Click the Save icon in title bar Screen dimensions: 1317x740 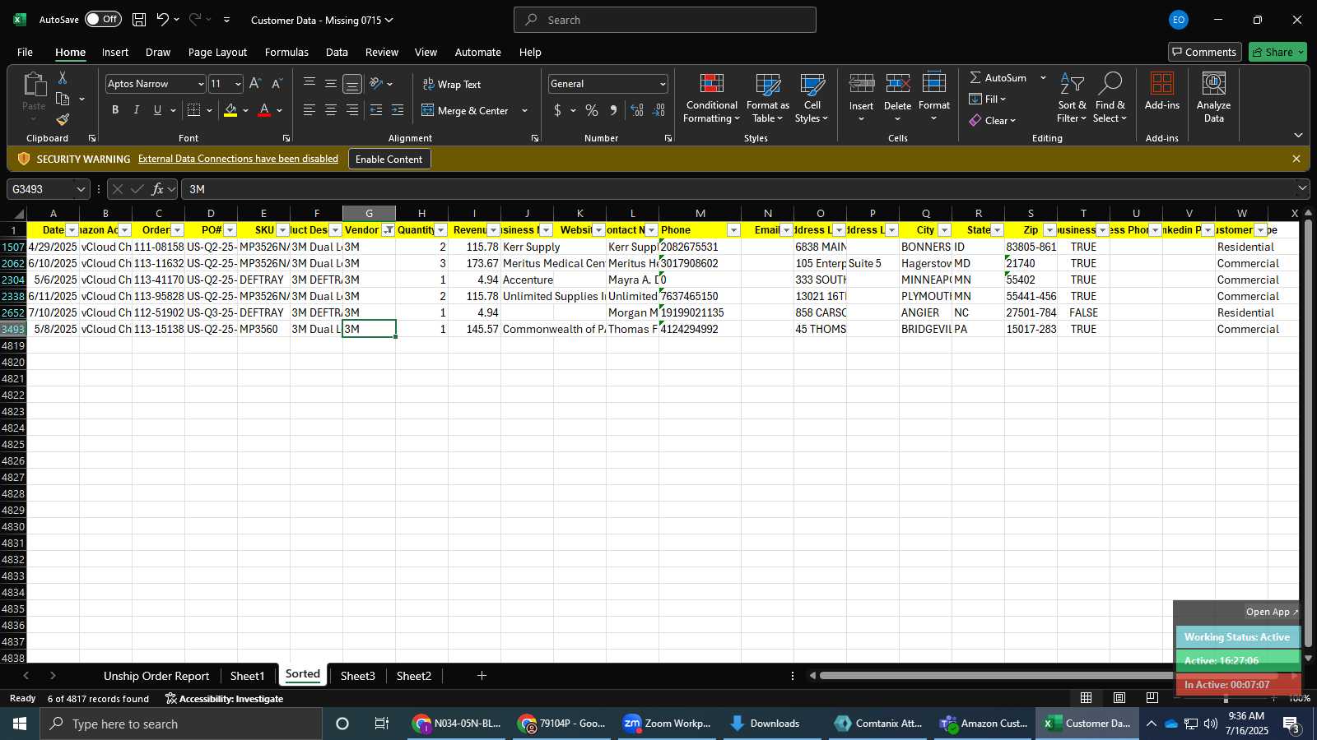tap(139, 20)
